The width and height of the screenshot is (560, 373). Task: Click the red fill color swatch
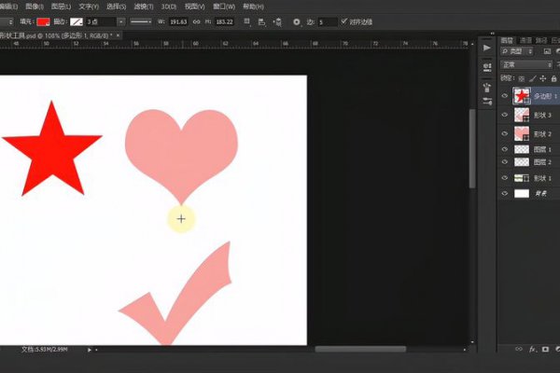point(43,21)
